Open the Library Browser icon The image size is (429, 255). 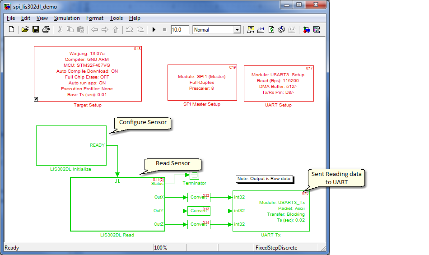[307, 29]
